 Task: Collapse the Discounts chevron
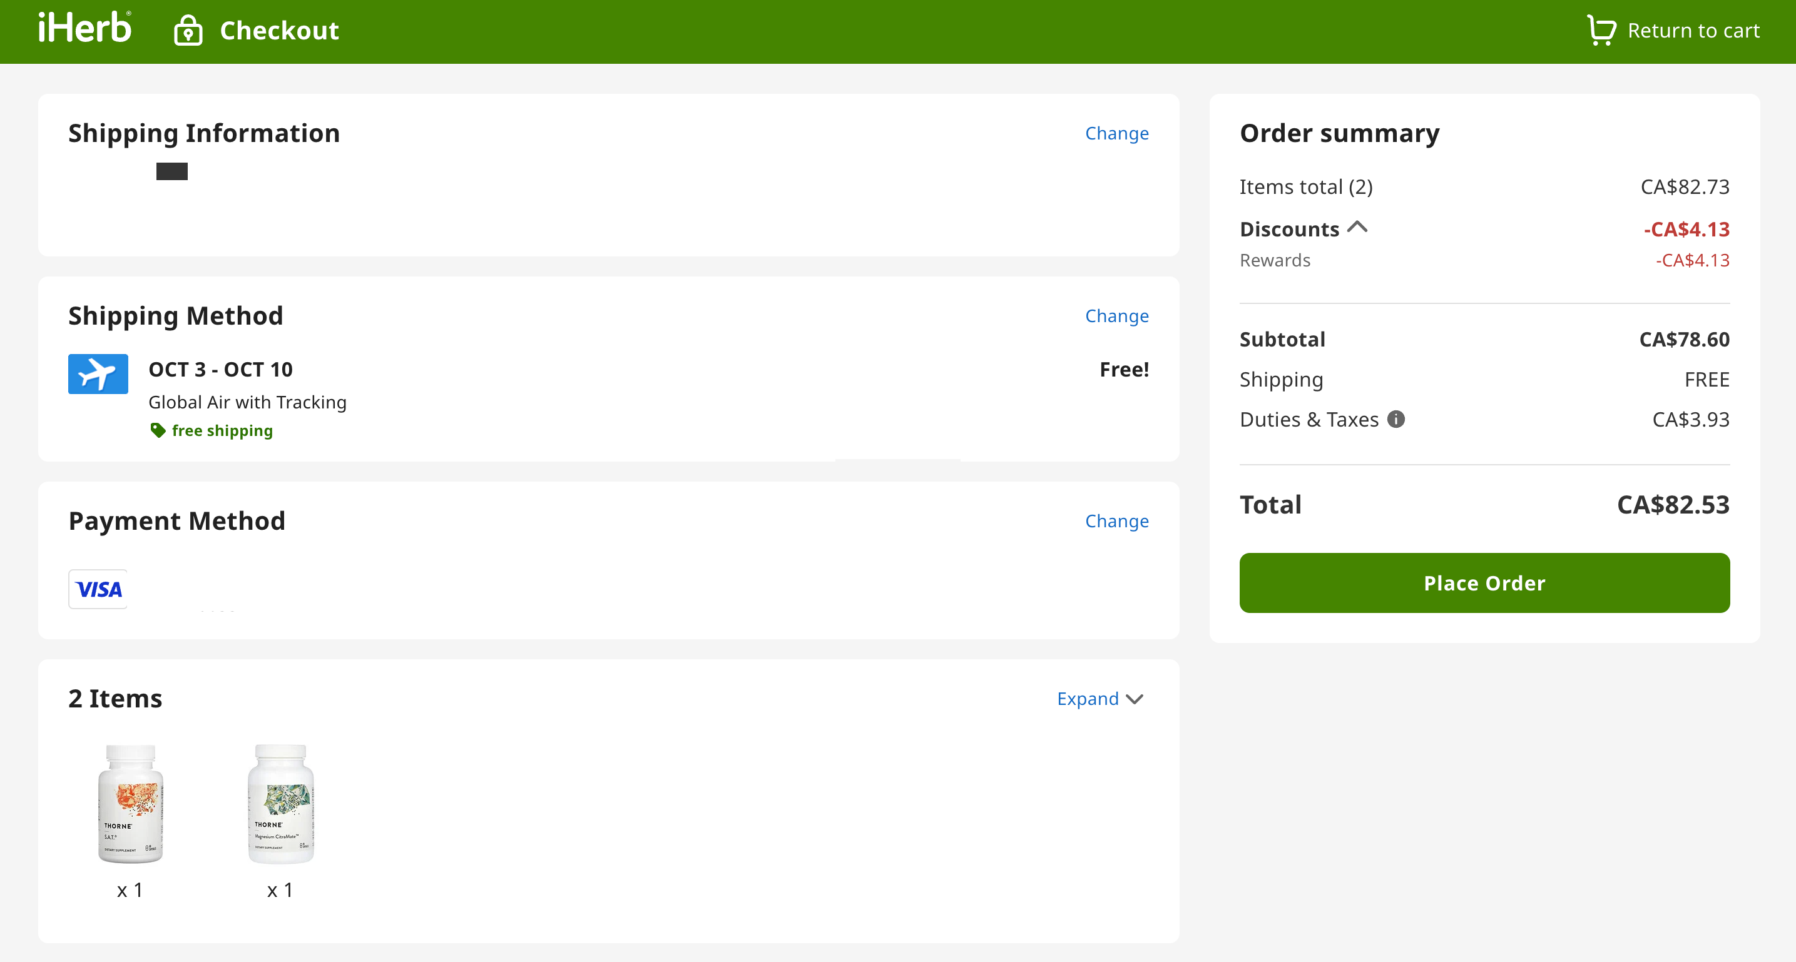tap(1357, 227)
